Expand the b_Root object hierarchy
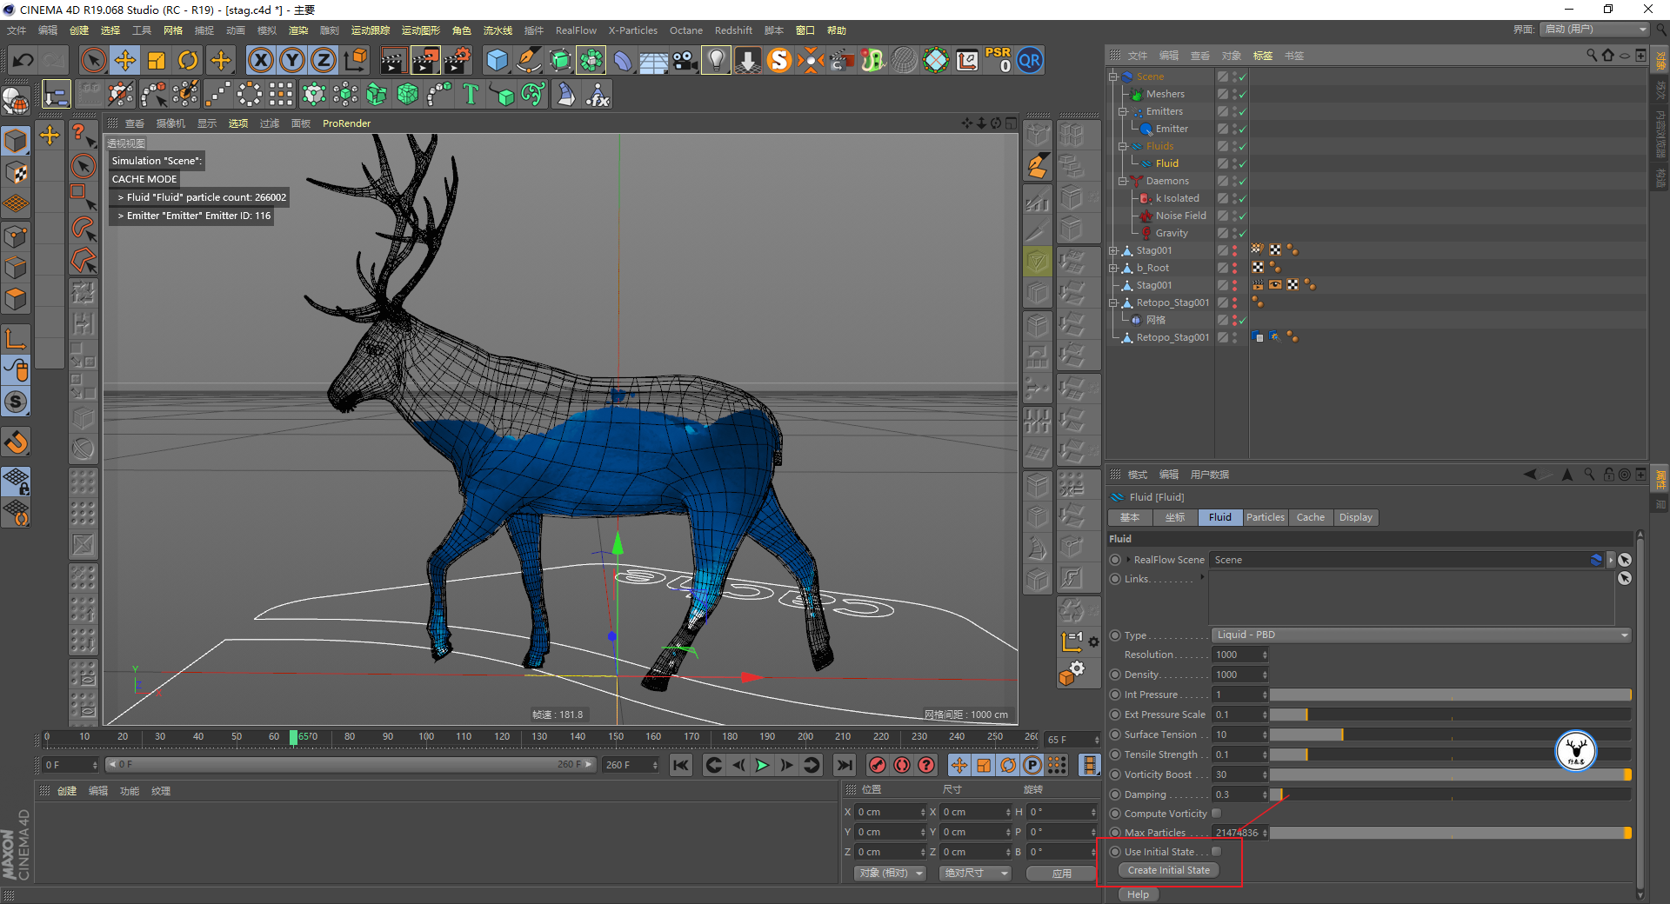Image resolution: width=1670 pixels, height=904 pixels. (1112, 268)
